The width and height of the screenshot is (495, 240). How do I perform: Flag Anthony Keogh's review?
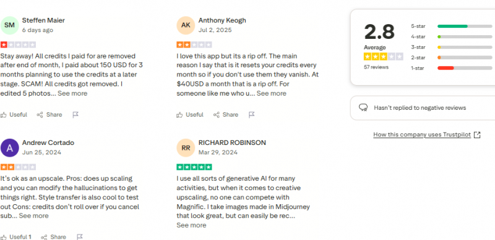252,115
